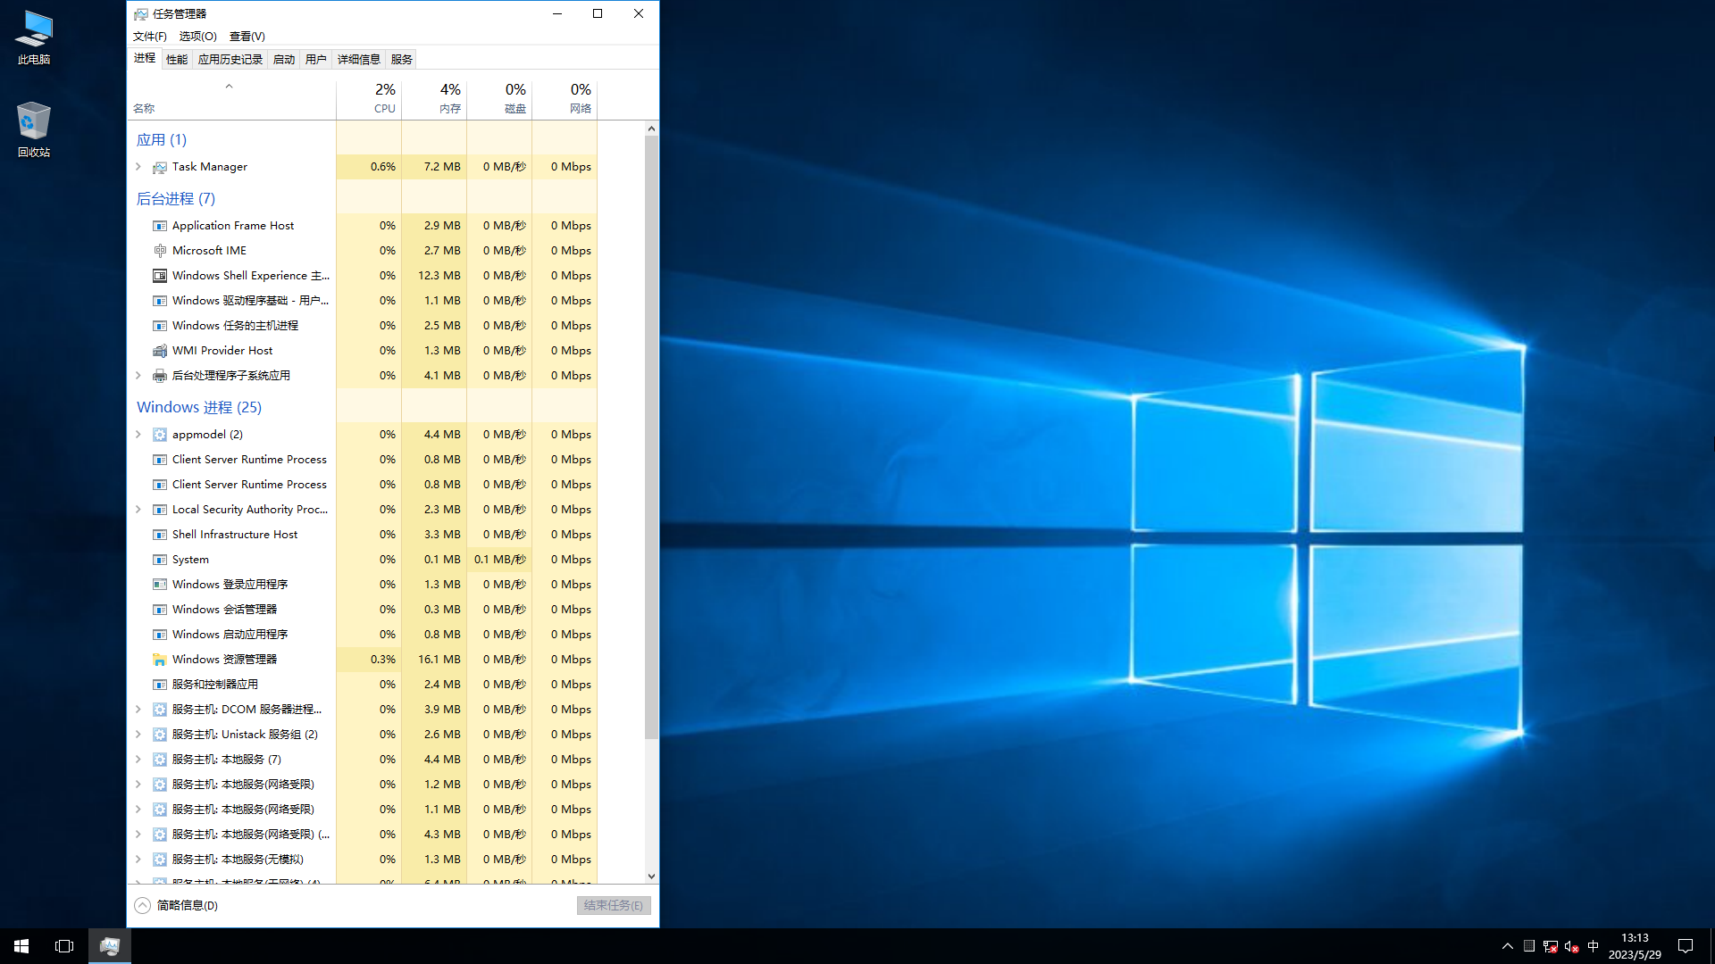Open the notification center icon

coord(1686,946)
